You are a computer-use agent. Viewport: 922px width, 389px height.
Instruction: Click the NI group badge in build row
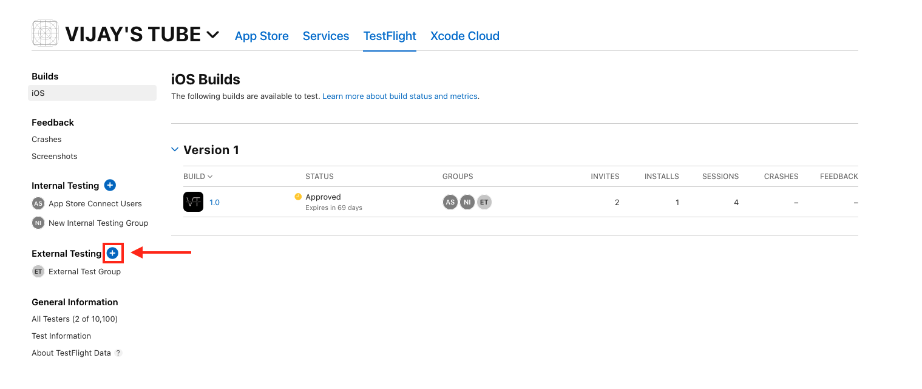467,202
